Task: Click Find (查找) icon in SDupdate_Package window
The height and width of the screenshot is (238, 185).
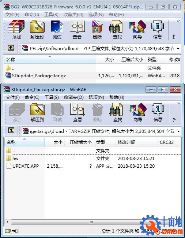Action: pos(117,112)
